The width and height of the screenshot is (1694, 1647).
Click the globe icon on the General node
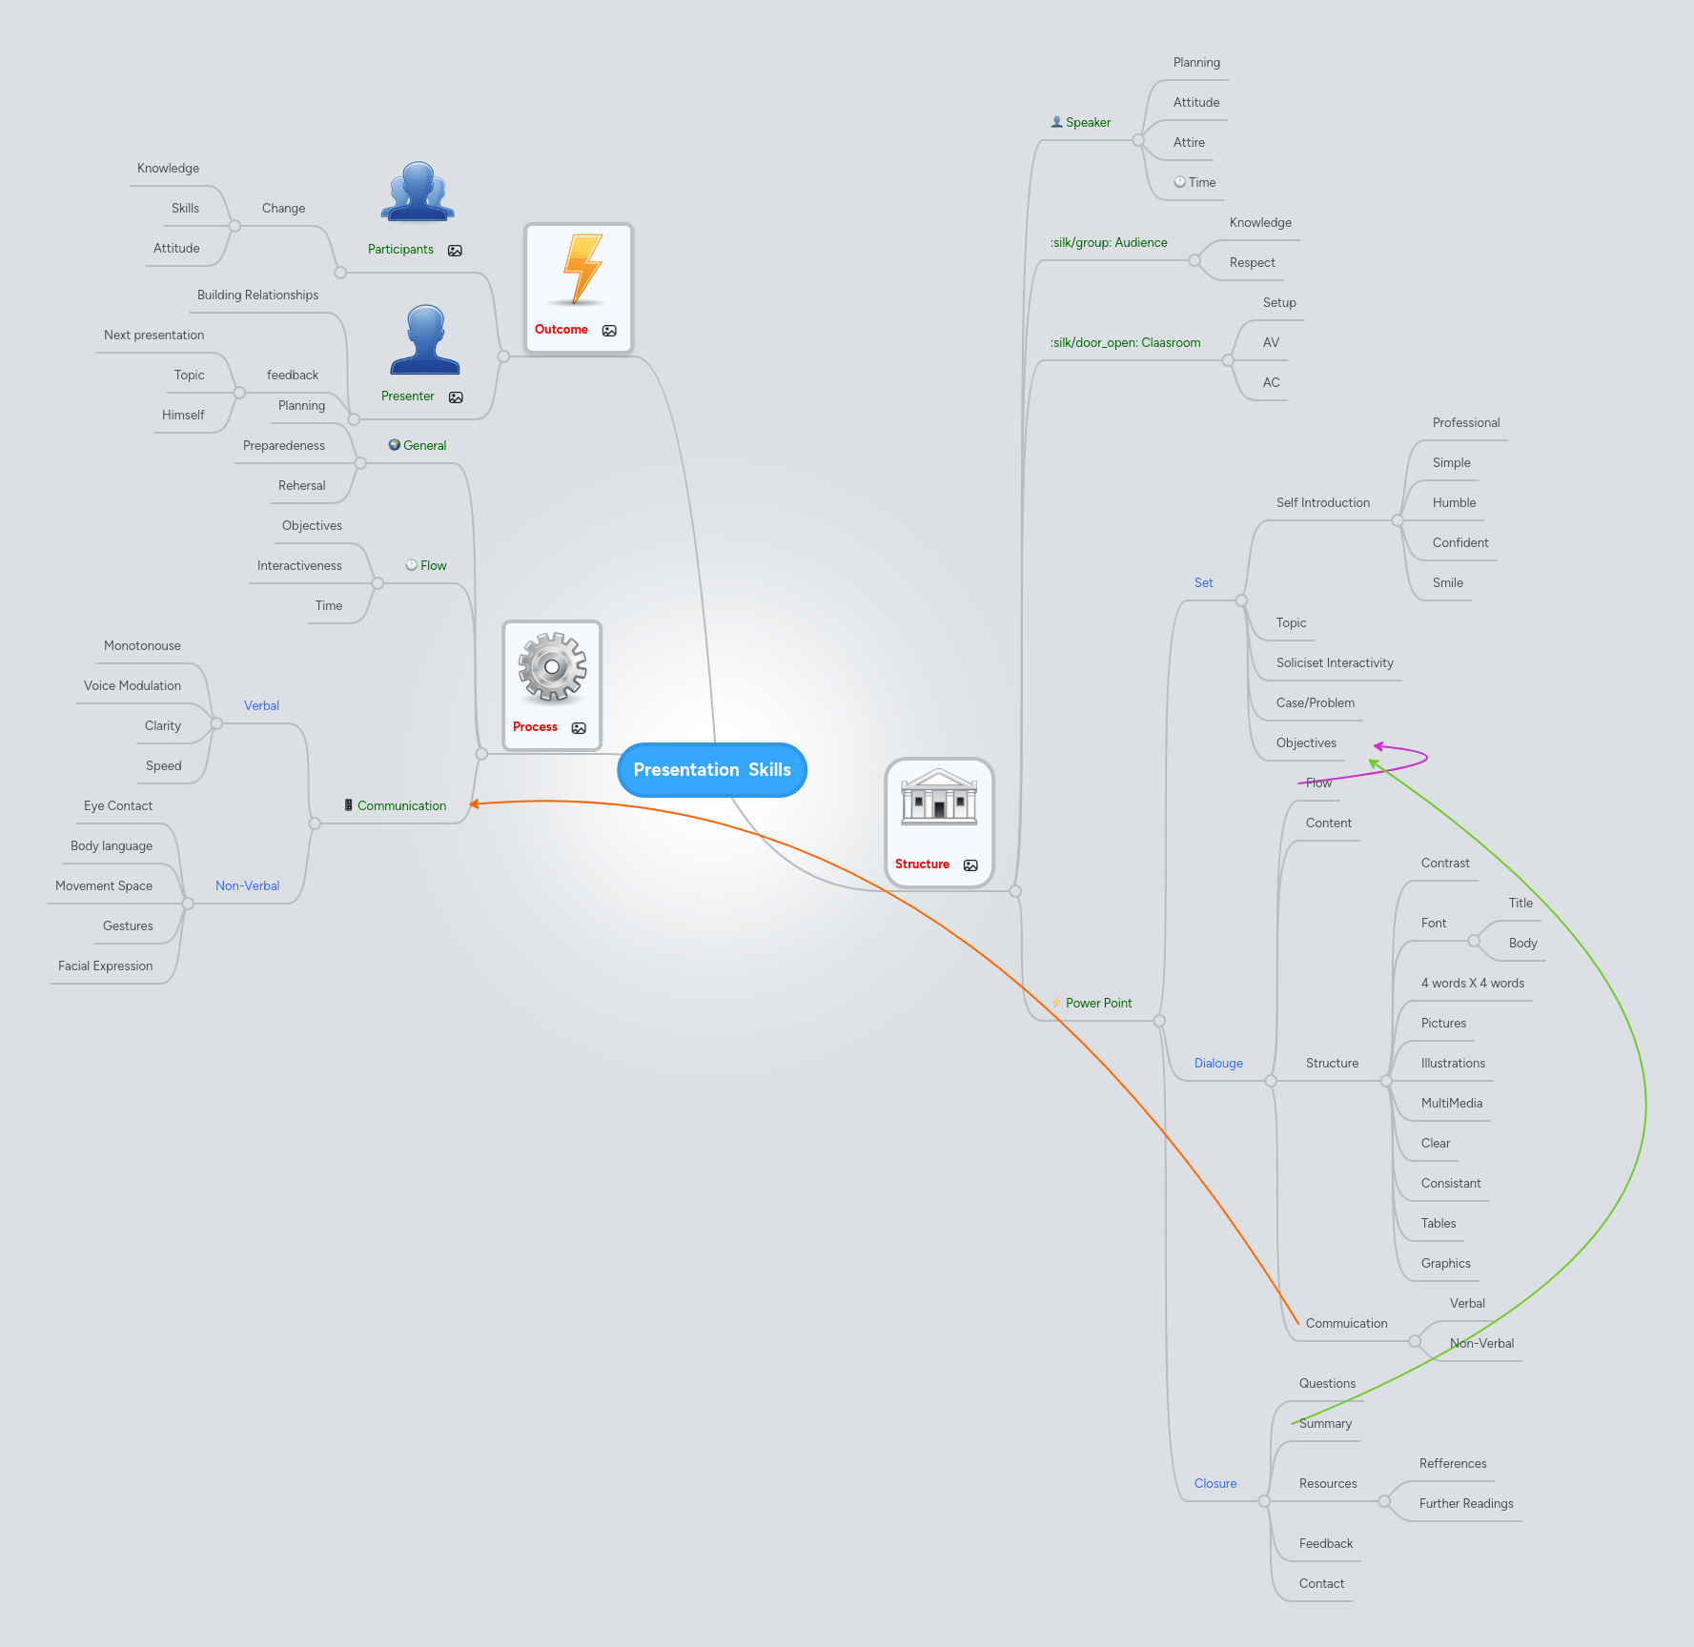393,444
